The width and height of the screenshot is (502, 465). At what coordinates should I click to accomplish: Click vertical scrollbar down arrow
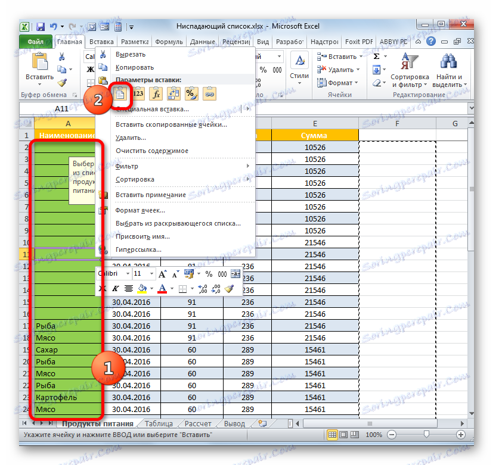click(471, 414)
